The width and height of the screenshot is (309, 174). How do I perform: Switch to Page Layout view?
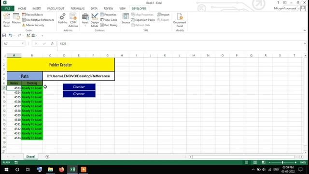255,162
